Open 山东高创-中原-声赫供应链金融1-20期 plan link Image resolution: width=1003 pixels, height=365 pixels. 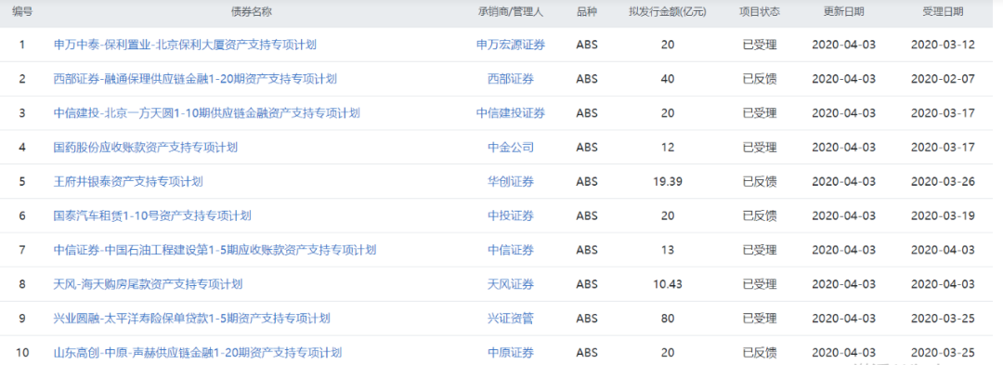coord(198,353)
